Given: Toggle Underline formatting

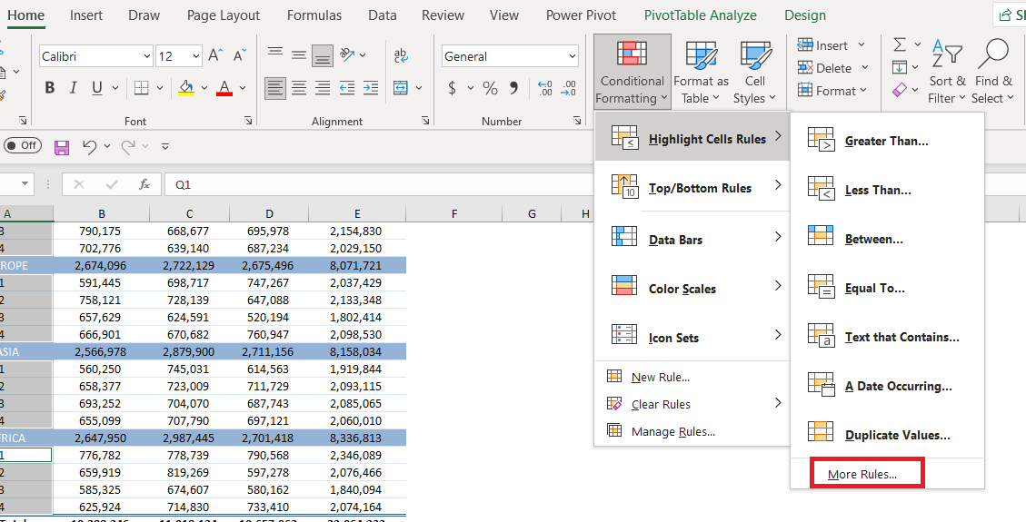Looking at the screenshot, I should coord(97,87).
